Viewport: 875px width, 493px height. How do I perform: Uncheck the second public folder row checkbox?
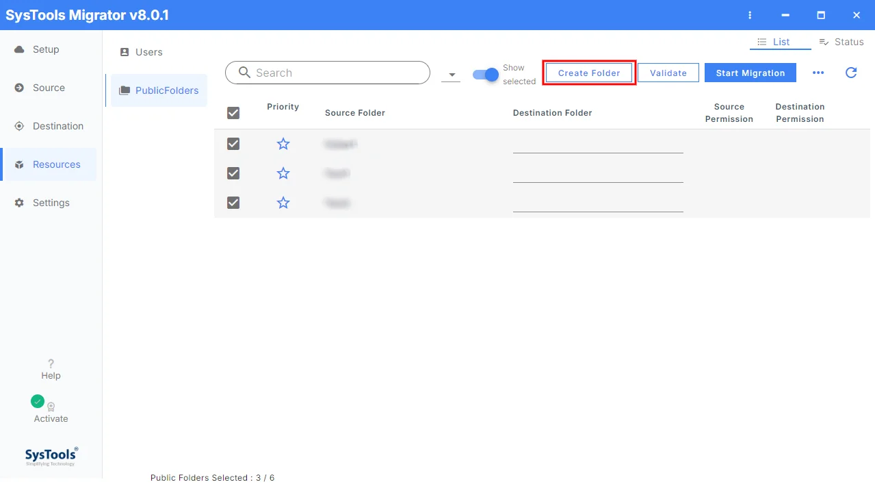tap(233, 173)
